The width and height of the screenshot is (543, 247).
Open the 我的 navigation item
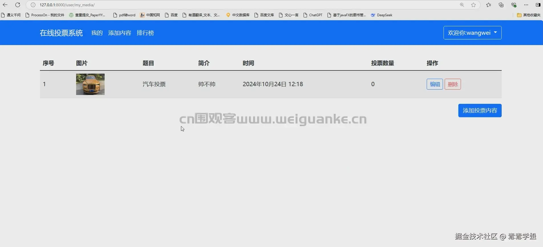click(97, 33)
